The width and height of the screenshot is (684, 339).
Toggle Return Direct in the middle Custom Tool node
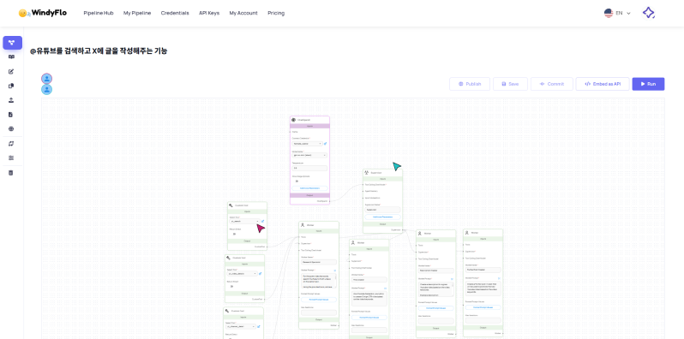click(x=231, y=286)
